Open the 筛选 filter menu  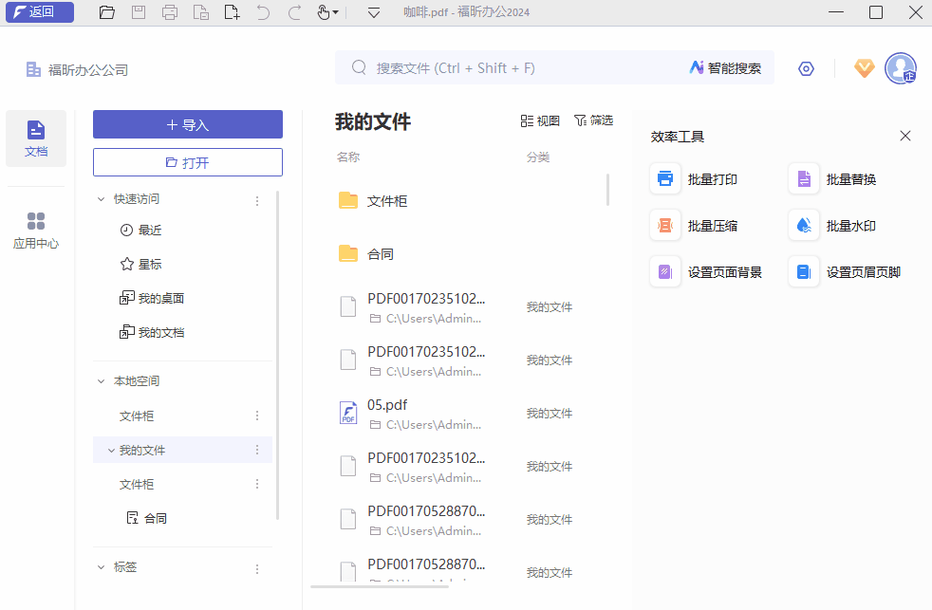(x=594, y=120)
